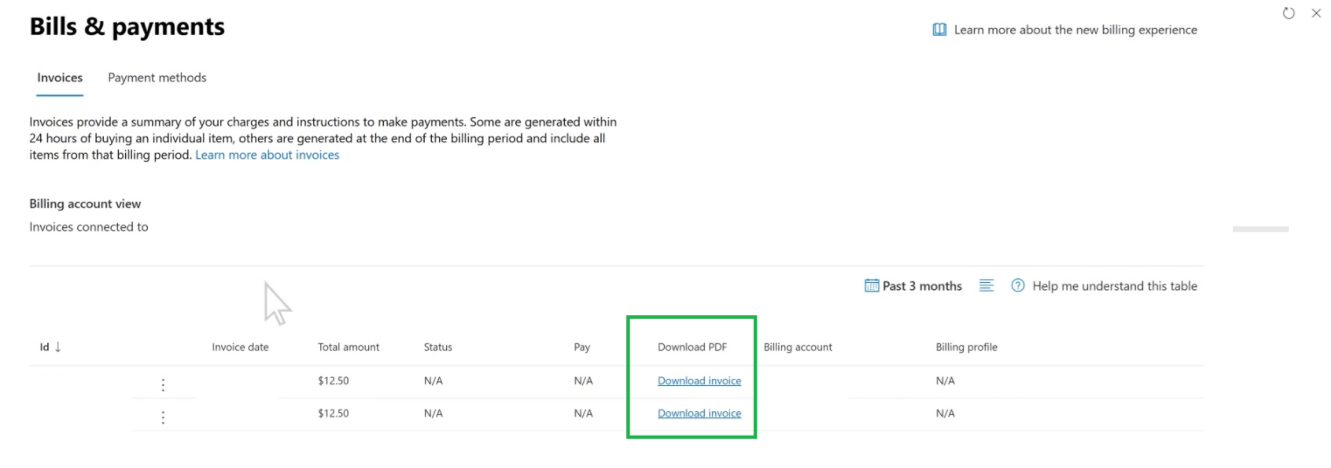This screenshot has width=1331, height=468.
Task: Download invoice in the second row
Action: (700, 413)
